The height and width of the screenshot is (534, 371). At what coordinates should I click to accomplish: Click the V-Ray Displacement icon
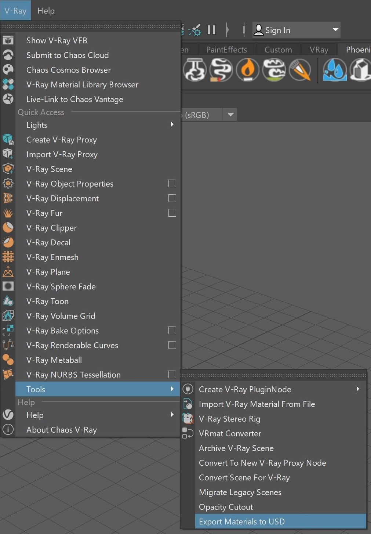[x=8, y=198]
